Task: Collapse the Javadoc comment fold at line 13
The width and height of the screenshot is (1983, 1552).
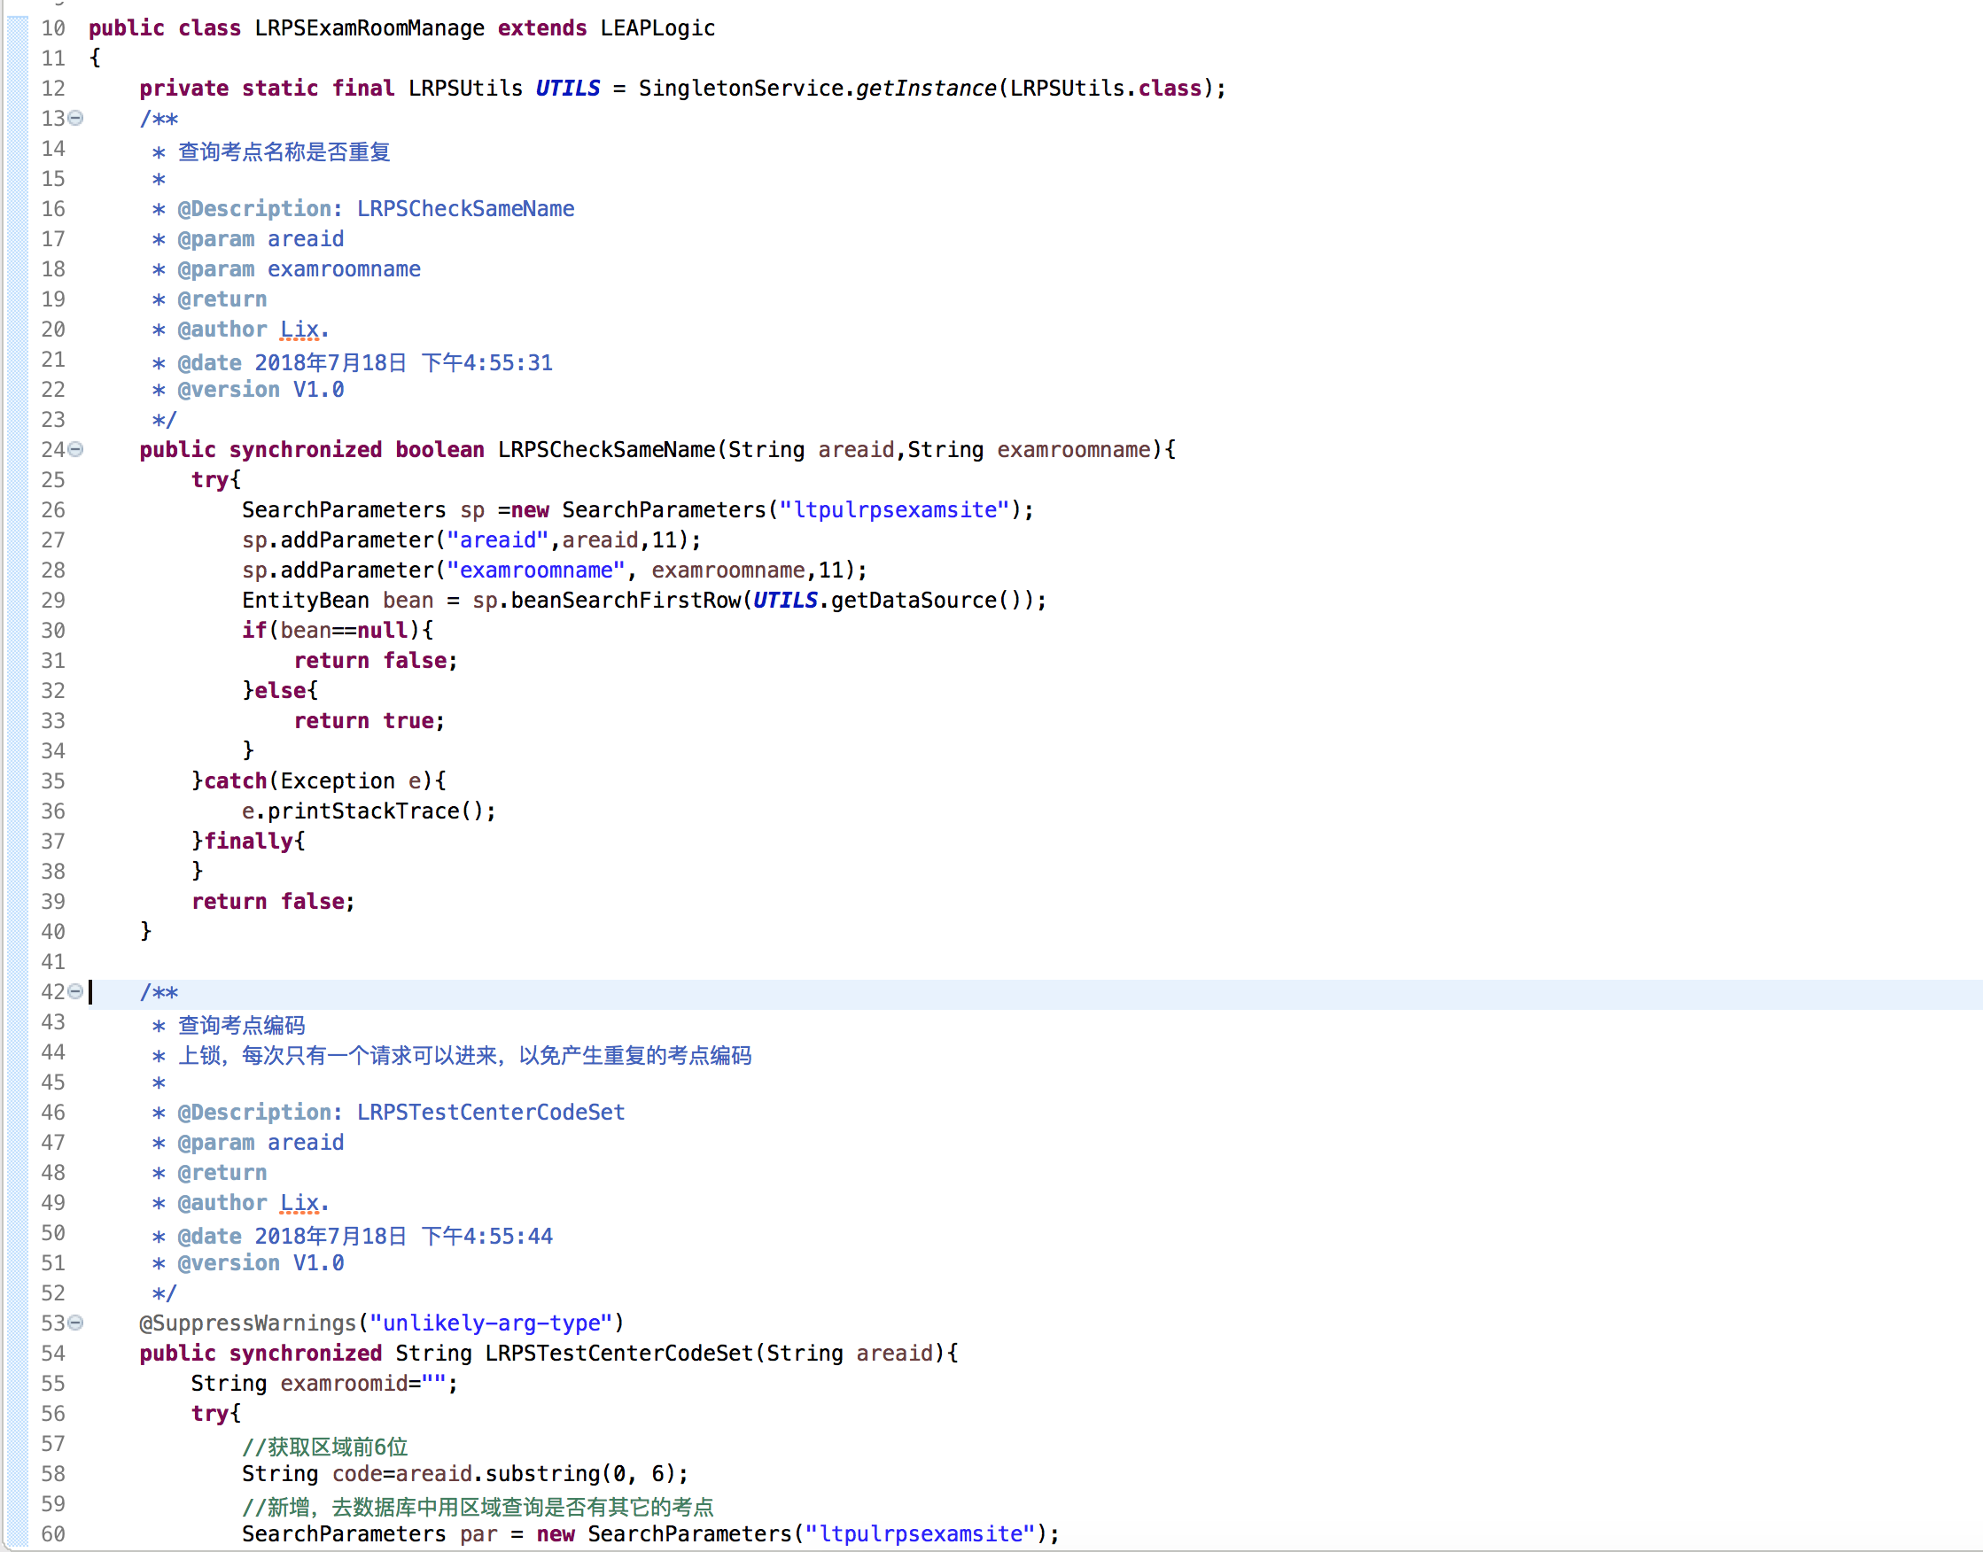Action: [x=76, y=118]
